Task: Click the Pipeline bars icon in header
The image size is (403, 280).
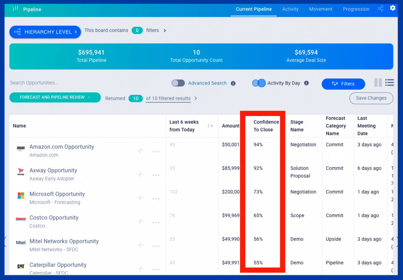Action: 15,9
